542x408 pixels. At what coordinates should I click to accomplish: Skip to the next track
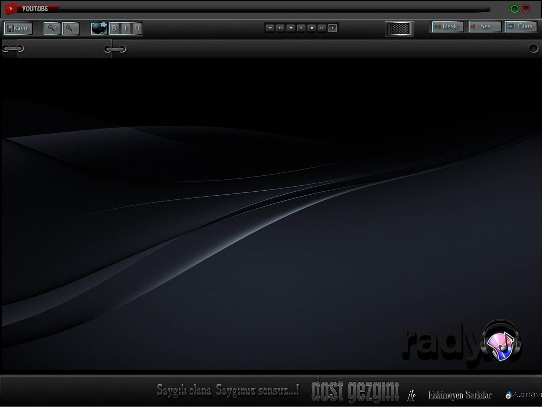coord(291,28)
